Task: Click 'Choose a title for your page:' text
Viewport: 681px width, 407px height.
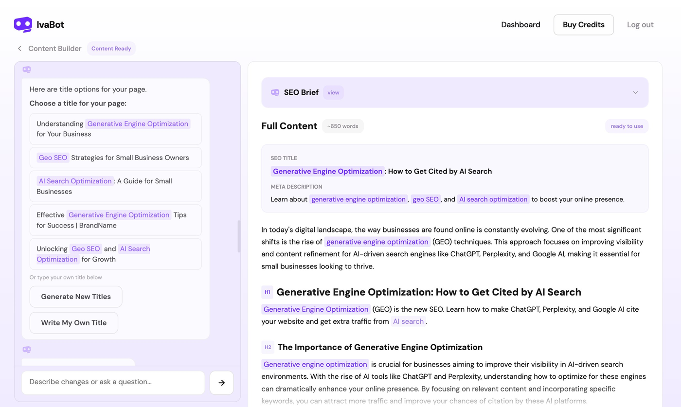Action: [78, 104]
